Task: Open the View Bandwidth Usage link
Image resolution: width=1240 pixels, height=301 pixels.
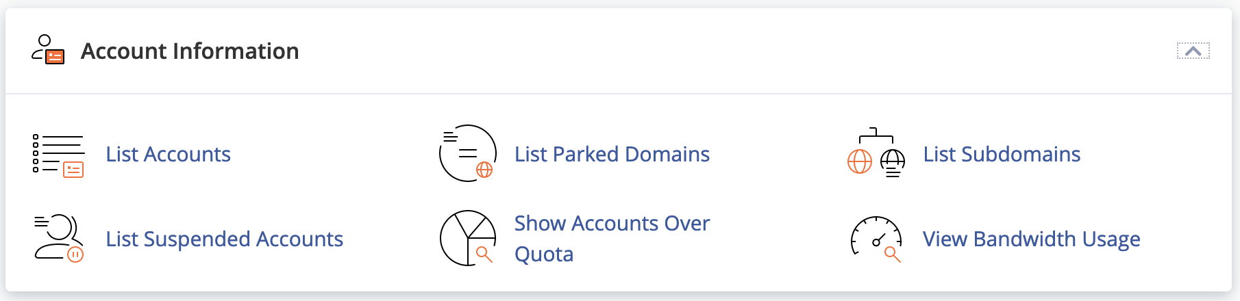Action: tap(1031, 239)
